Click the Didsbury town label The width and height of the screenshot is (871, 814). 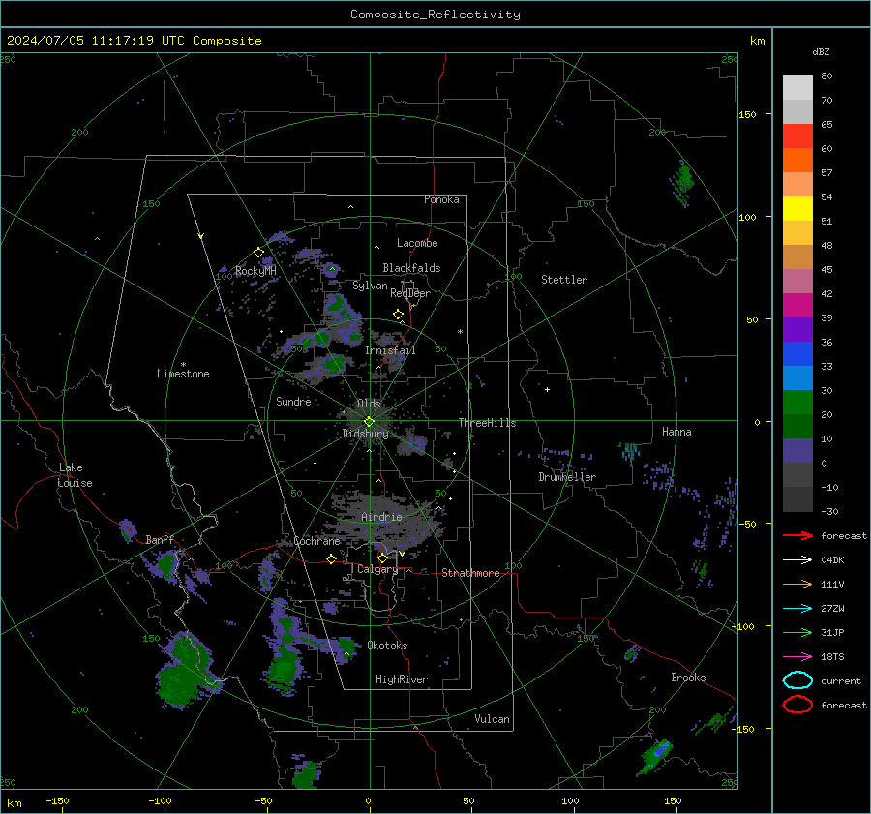click(366, 434)
